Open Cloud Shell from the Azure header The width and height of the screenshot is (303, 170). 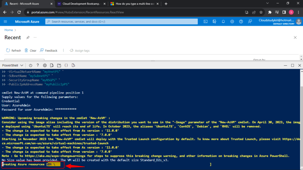click(206, 22)
